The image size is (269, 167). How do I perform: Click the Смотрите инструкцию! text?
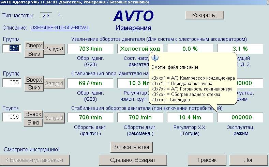tap(32, 150)
